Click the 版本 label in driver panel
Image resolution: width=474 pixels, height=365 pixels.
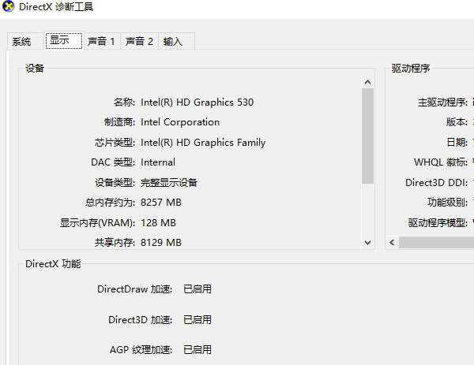(457, 122)
